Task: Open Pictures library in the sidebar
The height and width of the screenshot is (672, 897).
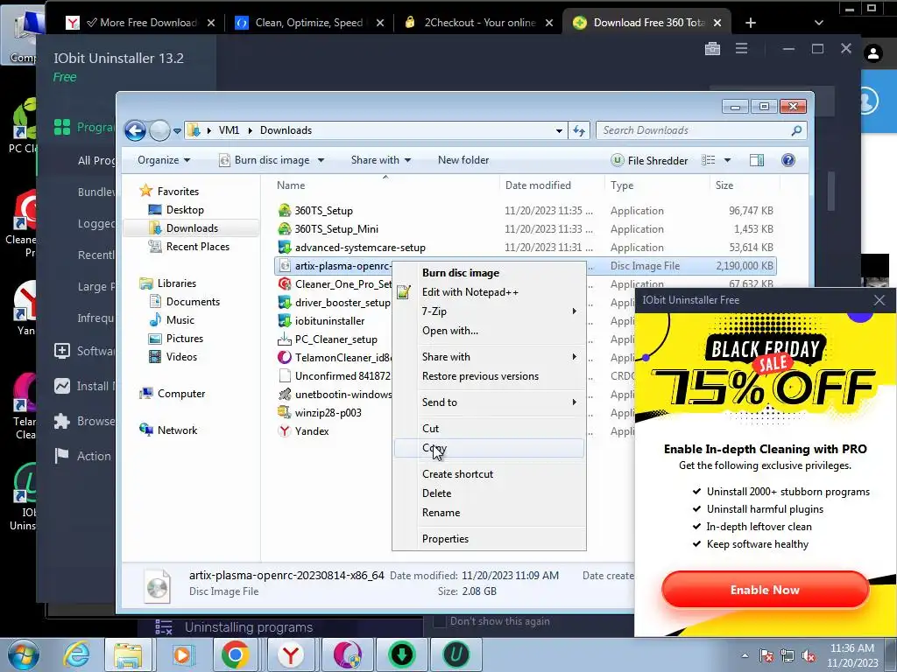Action: pyautogui.click(x=184, y=339)
